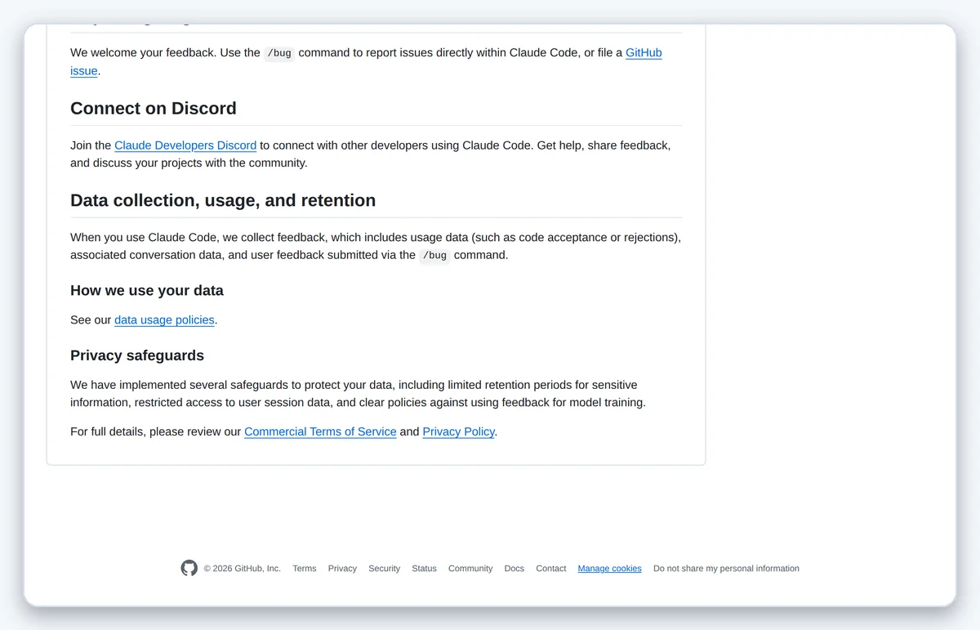This screenshot has height=630, width=980.
Task: Open the GitHub issue link
Action: (644, 52)
